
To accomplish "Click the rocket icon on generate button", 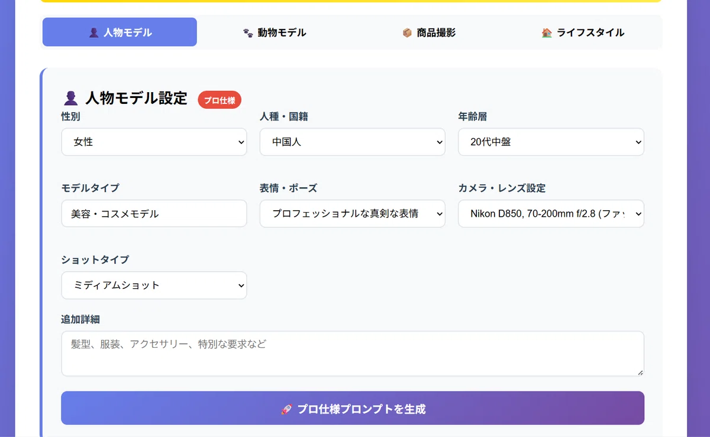I will point(286,409).
